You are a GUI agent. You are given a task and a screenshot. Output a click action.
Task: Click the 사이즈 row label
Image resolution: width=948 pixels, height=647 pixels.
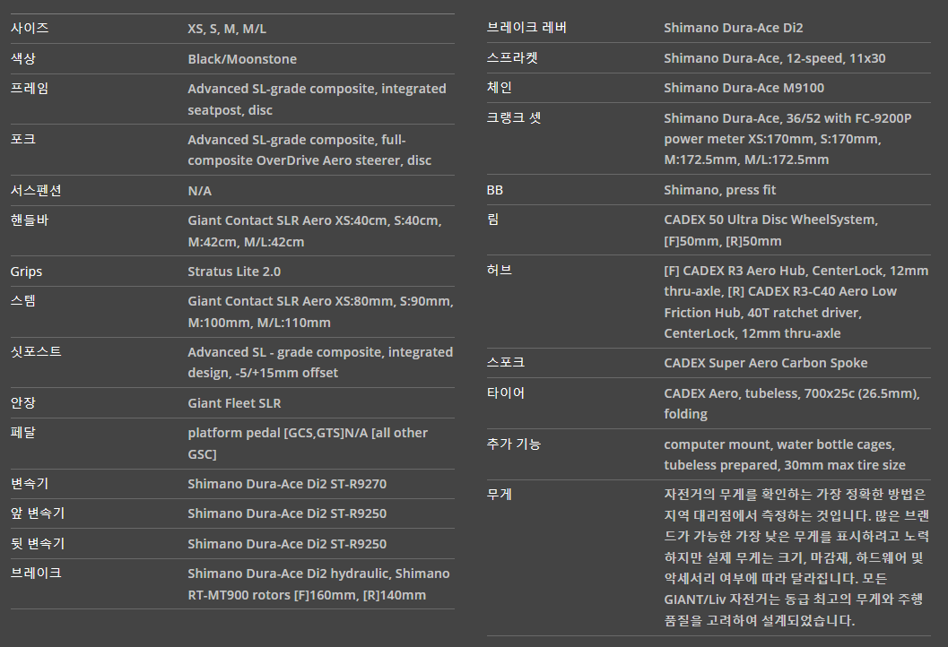click(30, 29)
